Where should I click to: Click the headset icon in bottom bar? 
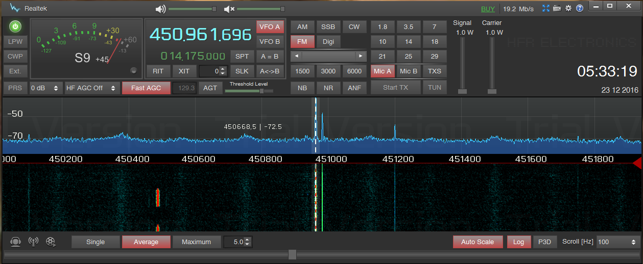tap(15, 242)
